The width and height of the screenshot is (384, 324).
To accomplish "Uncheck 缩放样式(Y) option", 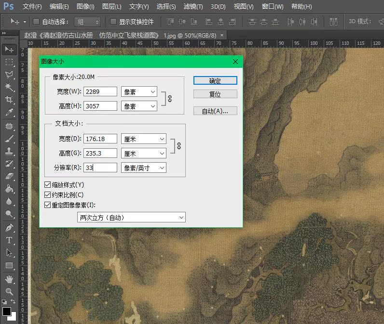I will pos(47,185).
